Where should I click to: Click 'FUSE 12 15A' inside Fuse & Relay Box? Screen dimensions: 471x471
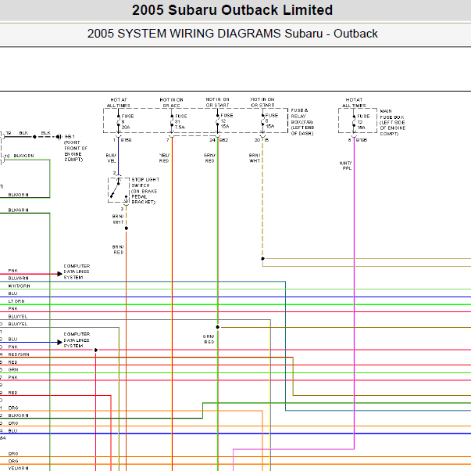pos(227,121)
